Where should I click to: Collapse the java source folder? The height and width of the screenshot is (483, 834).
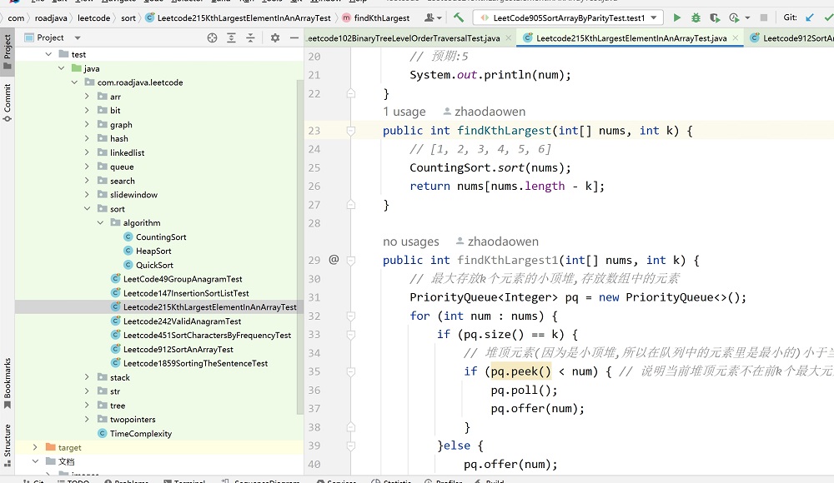pyautogui.click(x=61, y=68)
